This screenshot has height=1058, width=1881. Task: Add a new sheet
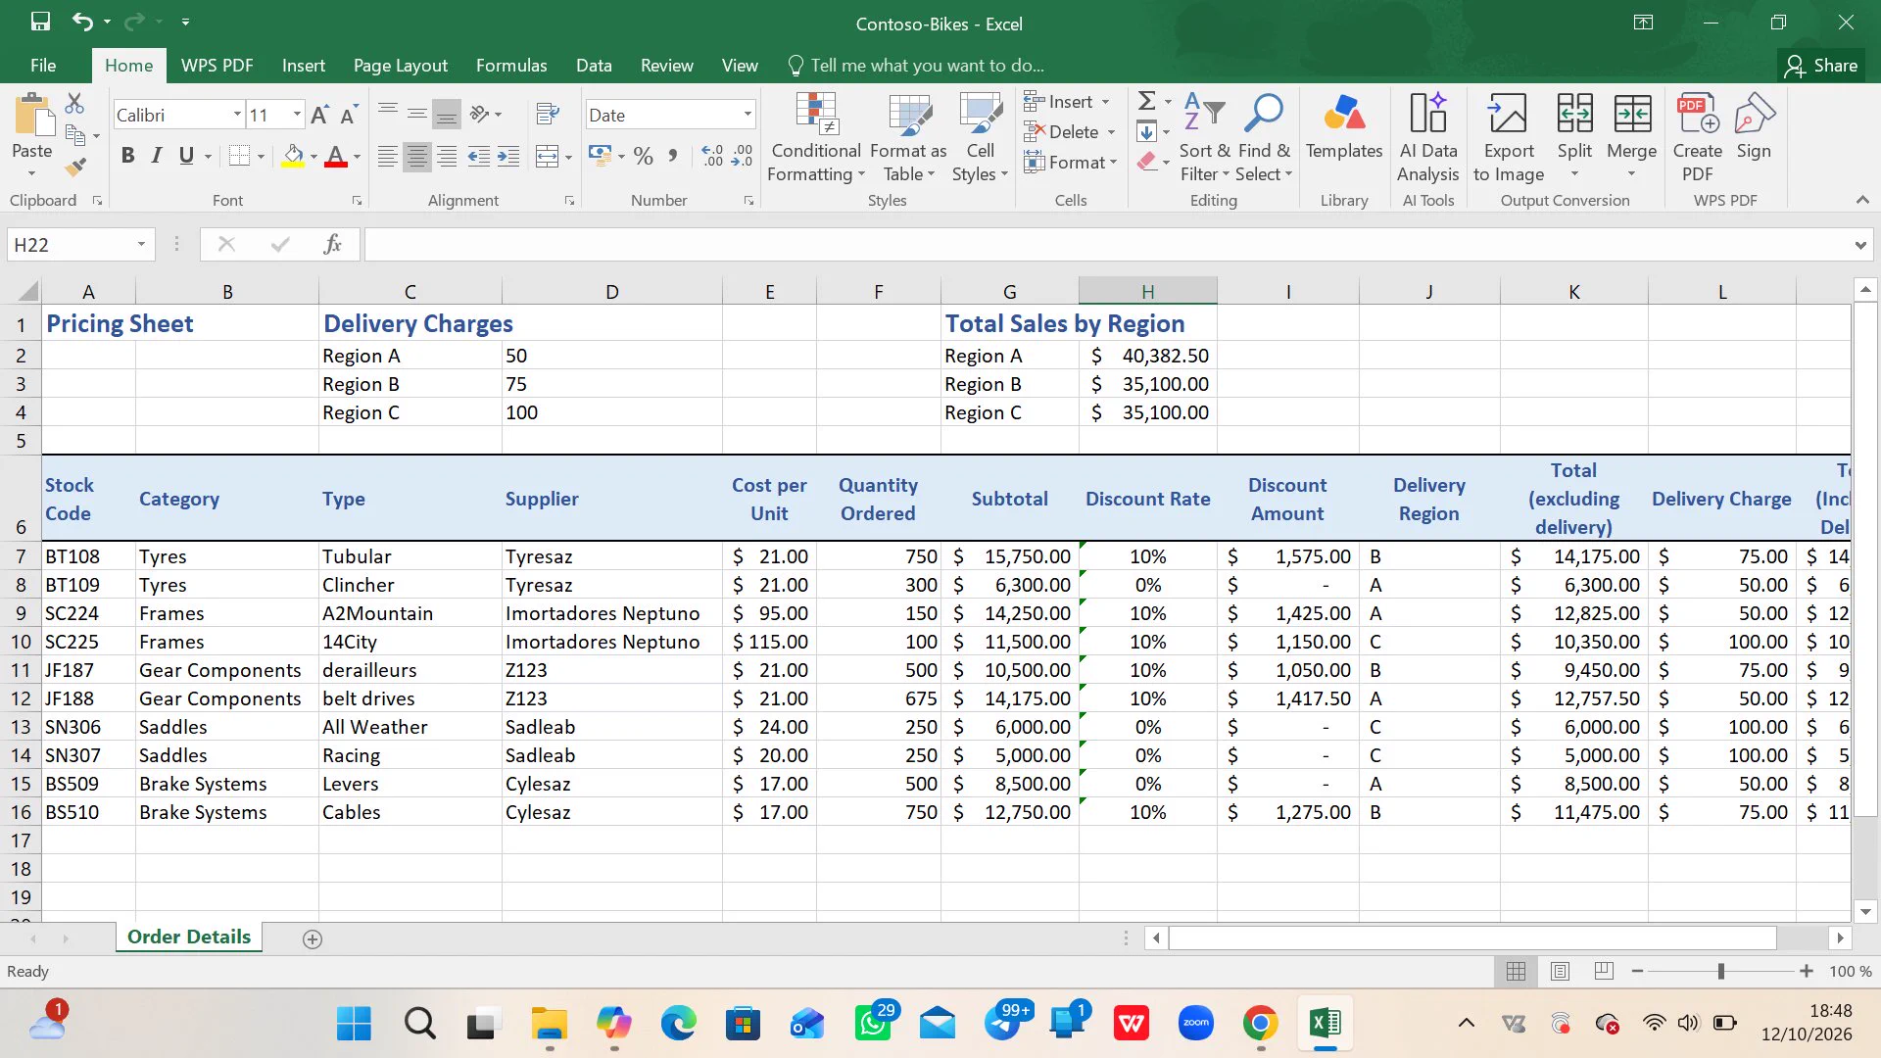coord(313,938)
